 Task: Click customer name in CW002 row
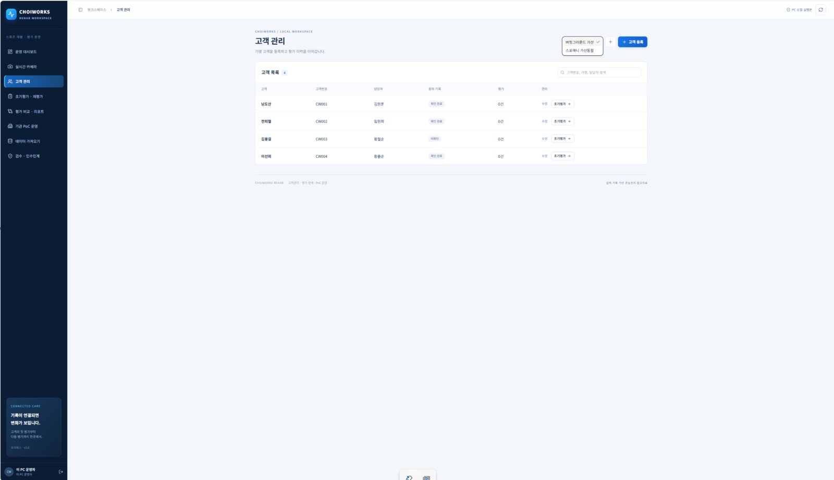(266, 121)
